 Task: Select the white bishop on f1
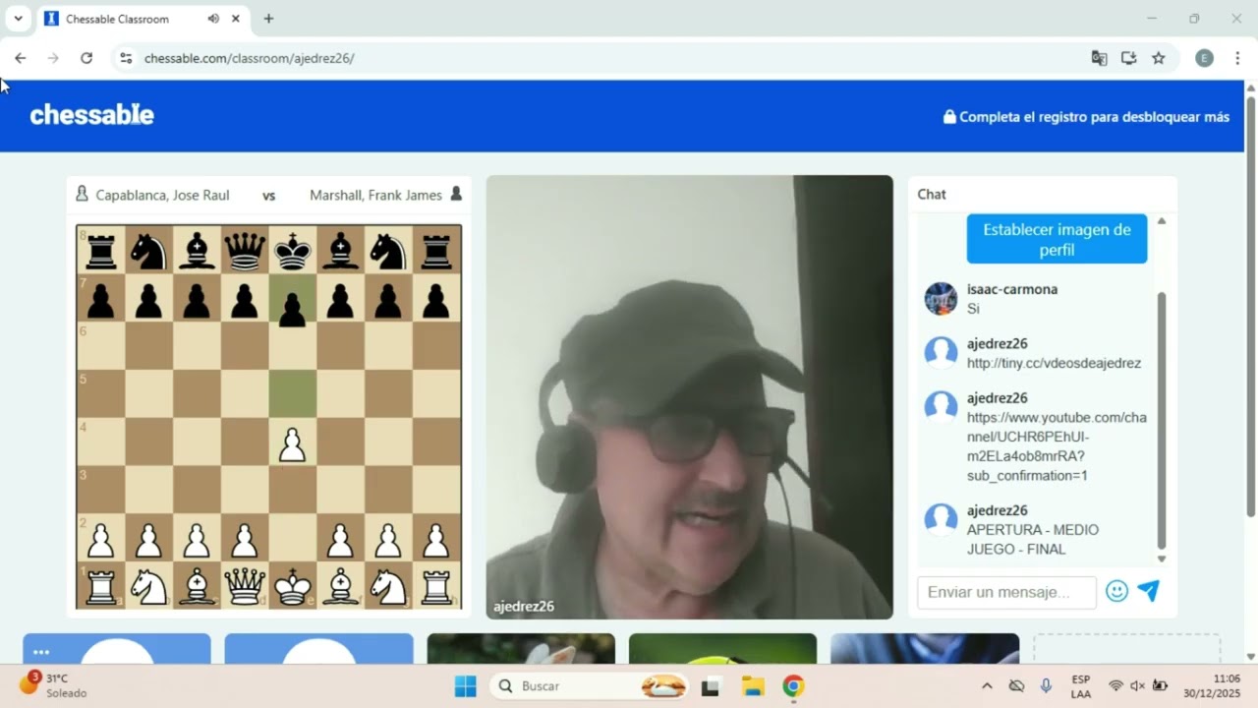[340, 586]
